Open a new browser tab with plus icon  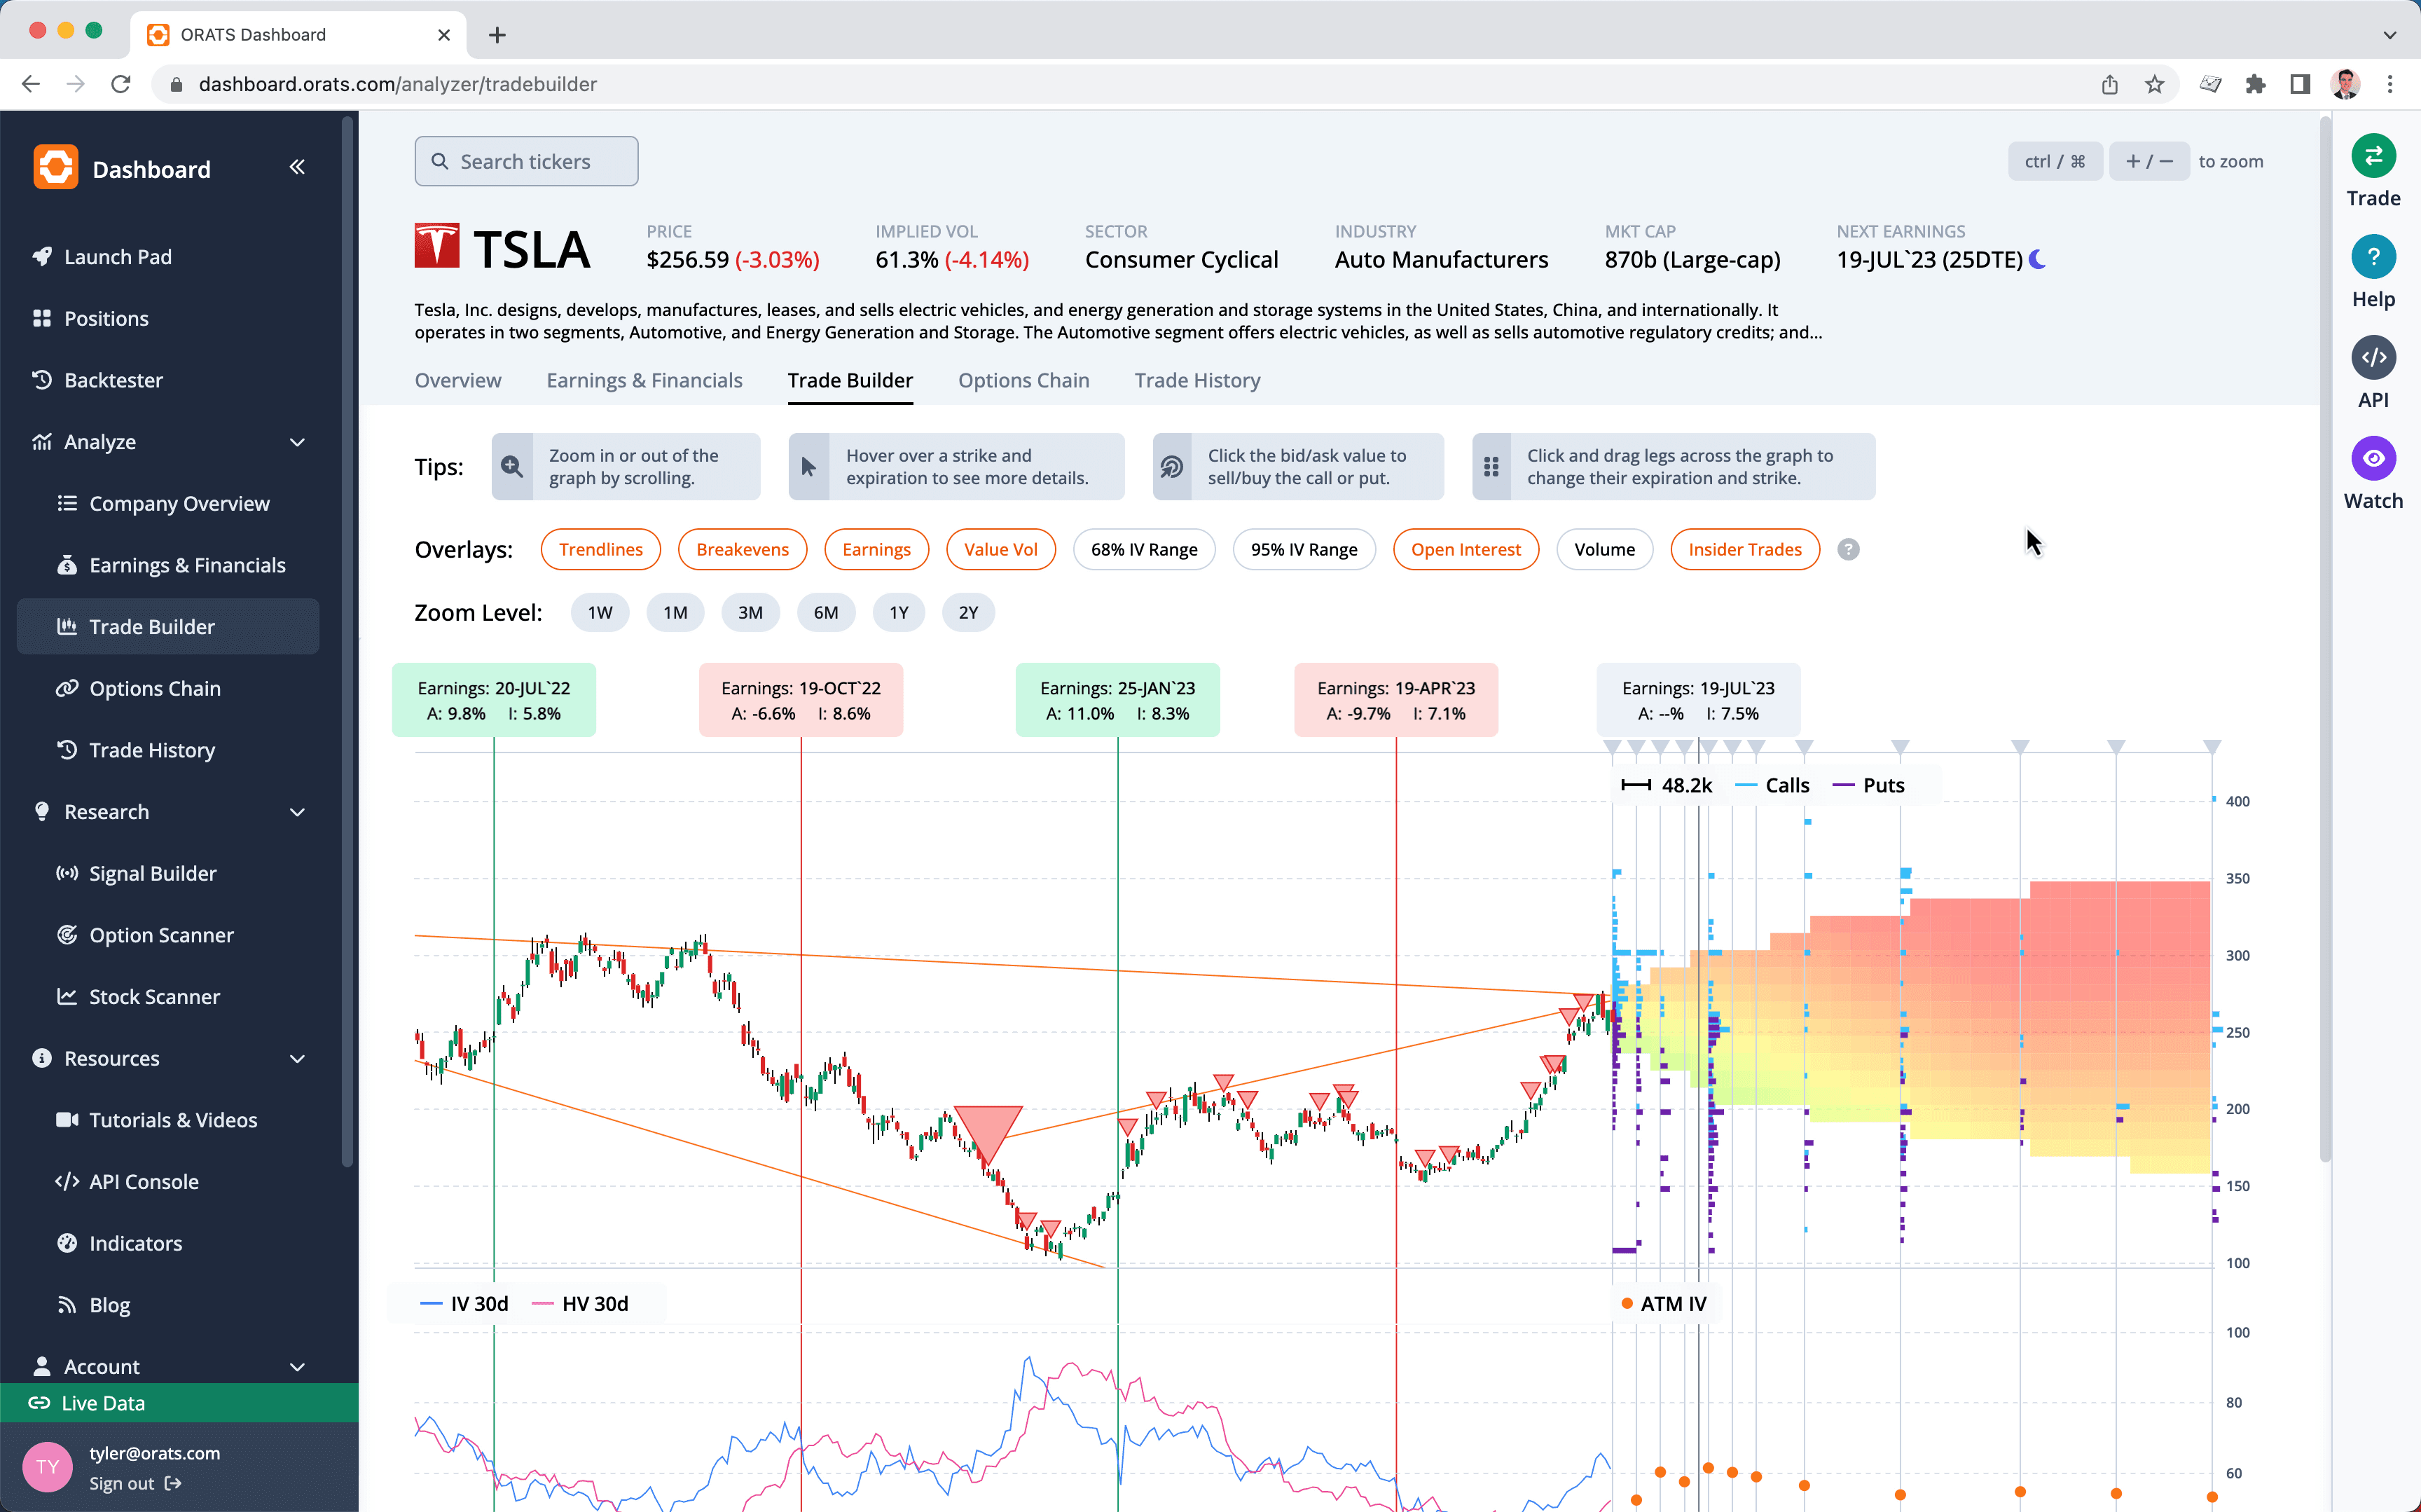497,35
